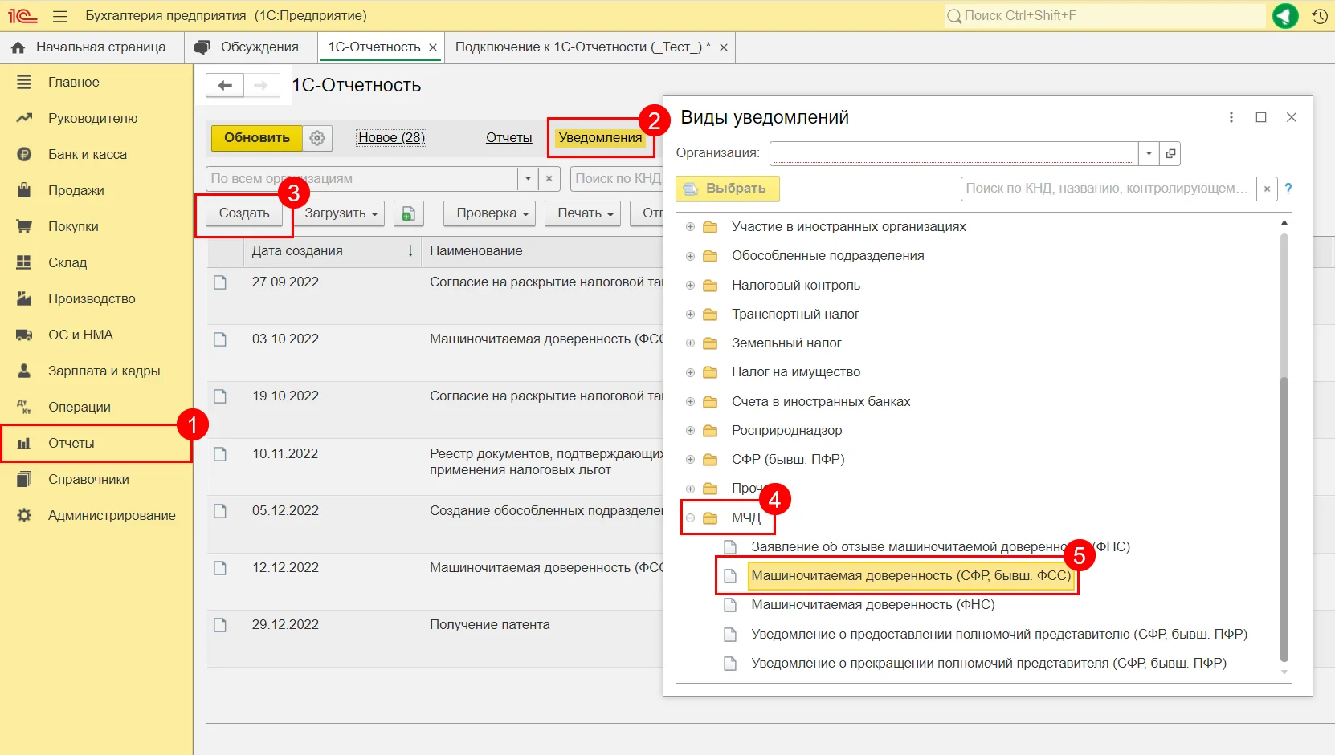Open Администрирование sidebar section
Image resolution: width=1335 pixels, height=755 pixels.
tap(112, 515)
